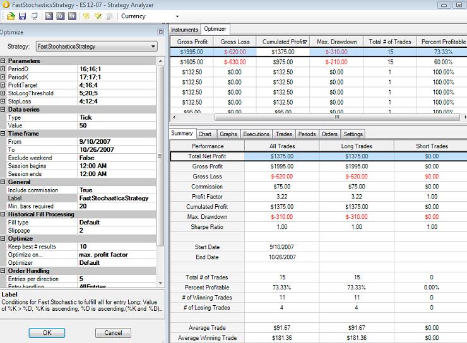Image resolution: width=467 pixels, height=343 pixels.
Task: Collapse the Order Handling section
Action: point(3,270)
